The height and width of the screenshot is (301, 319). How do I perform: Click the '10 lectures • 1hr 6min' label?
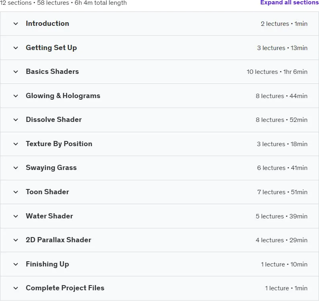tap(277, 72)
